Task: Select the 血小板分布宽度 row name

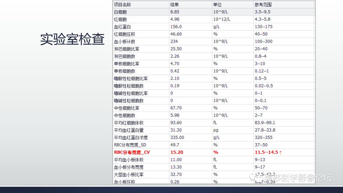Action: coord(129,167)
